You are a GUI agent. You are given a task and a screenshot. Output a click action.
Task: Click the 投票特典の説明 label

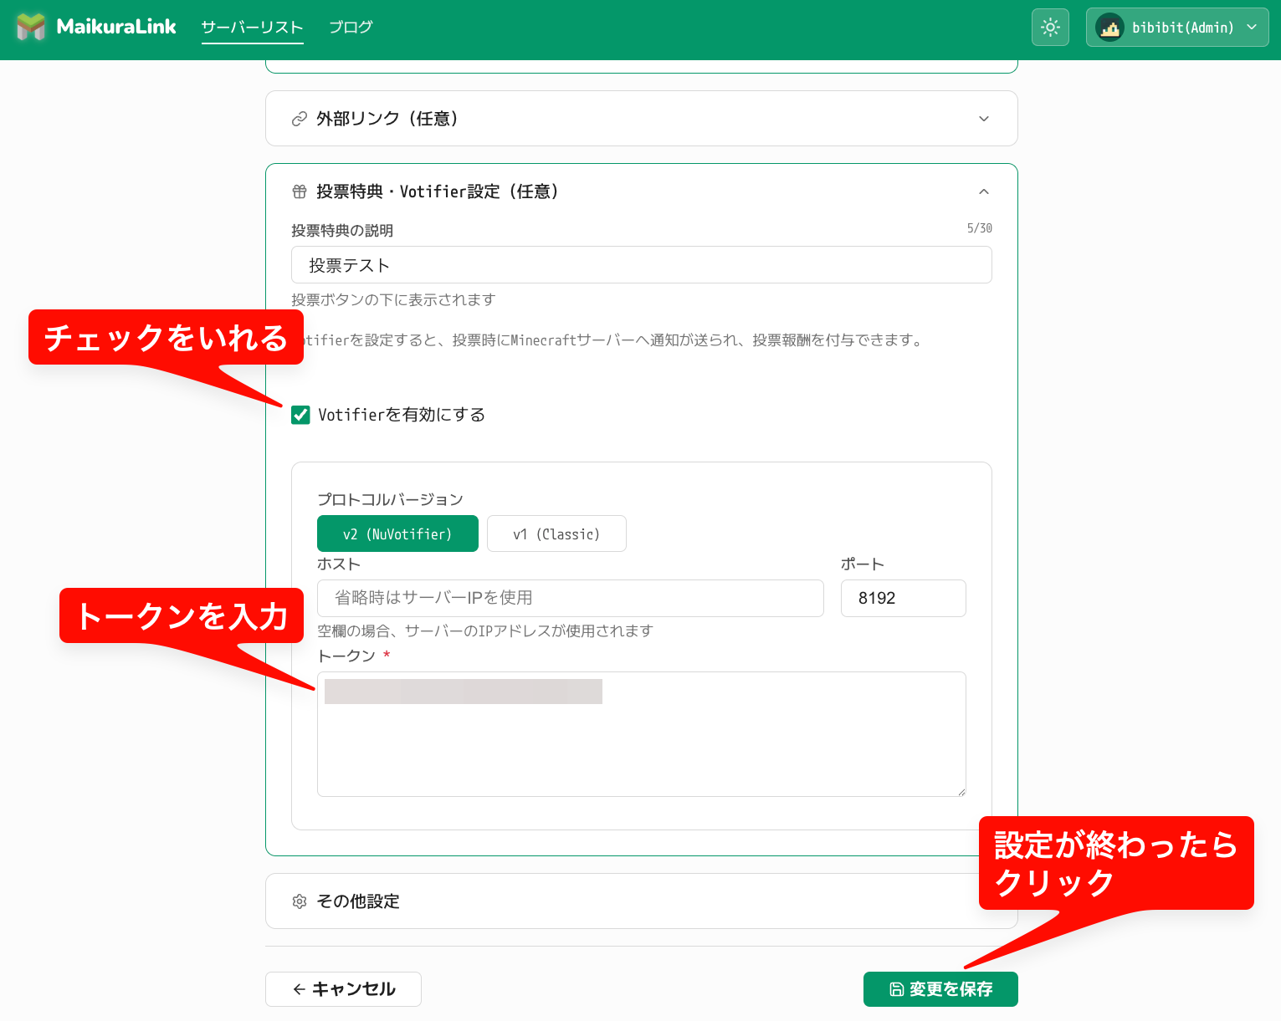point(342,231)
